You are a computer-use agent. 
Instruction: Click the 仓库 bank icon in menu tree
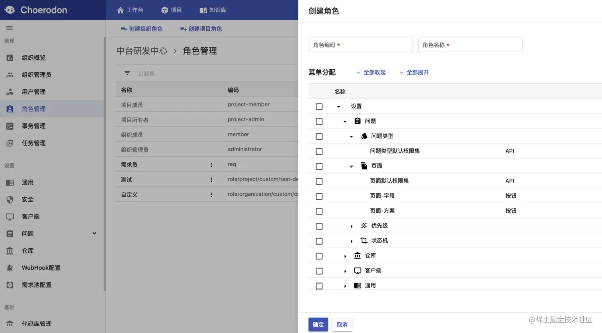point(358,255)
